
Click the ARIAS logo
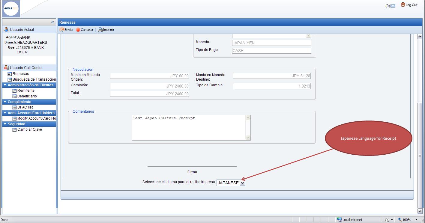[11, 9]
